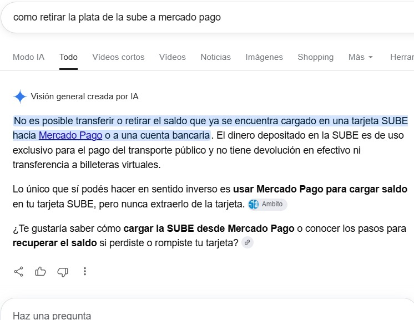Click the highlighted sentence starting 'No es posible transferir'
Viewport: 414px width, 320px height.
coord(210,128)
